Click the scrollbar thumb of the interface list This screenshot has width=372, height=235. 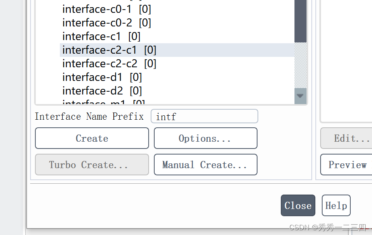click(300, 22)
